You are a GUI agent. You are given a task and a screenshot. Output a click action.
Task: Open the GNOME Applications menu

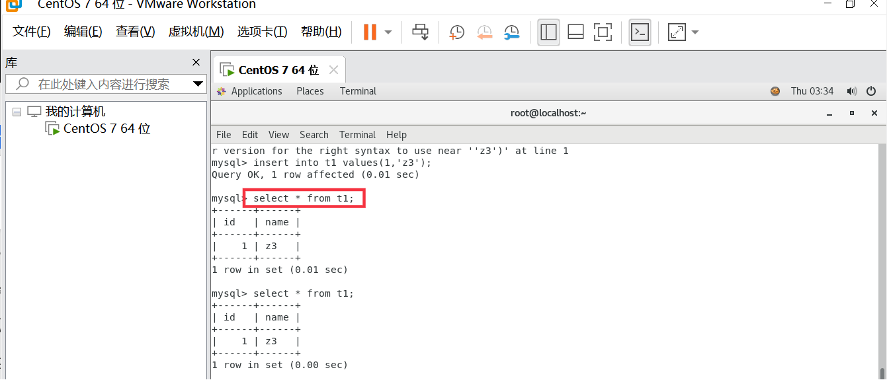pos(257,91)
